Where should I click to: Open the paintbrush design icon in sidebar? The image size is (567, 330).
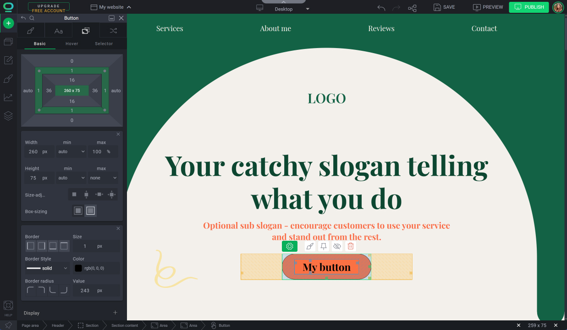8,79
